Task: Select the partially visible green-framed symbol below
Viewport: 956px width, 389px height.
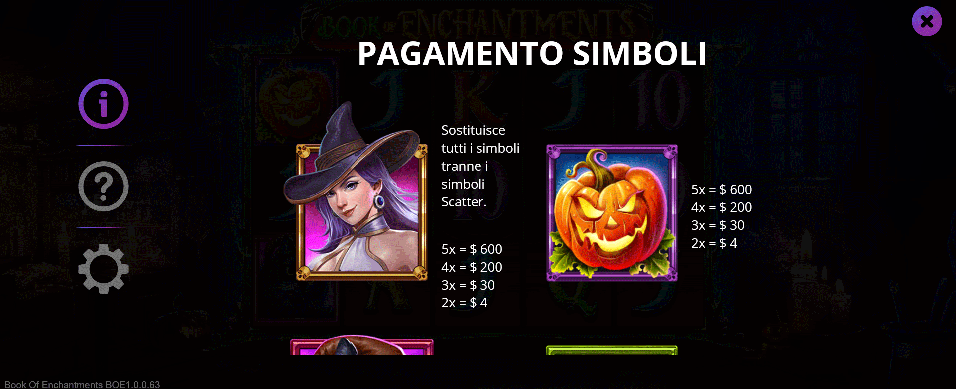Action: (x=612, y=350)
